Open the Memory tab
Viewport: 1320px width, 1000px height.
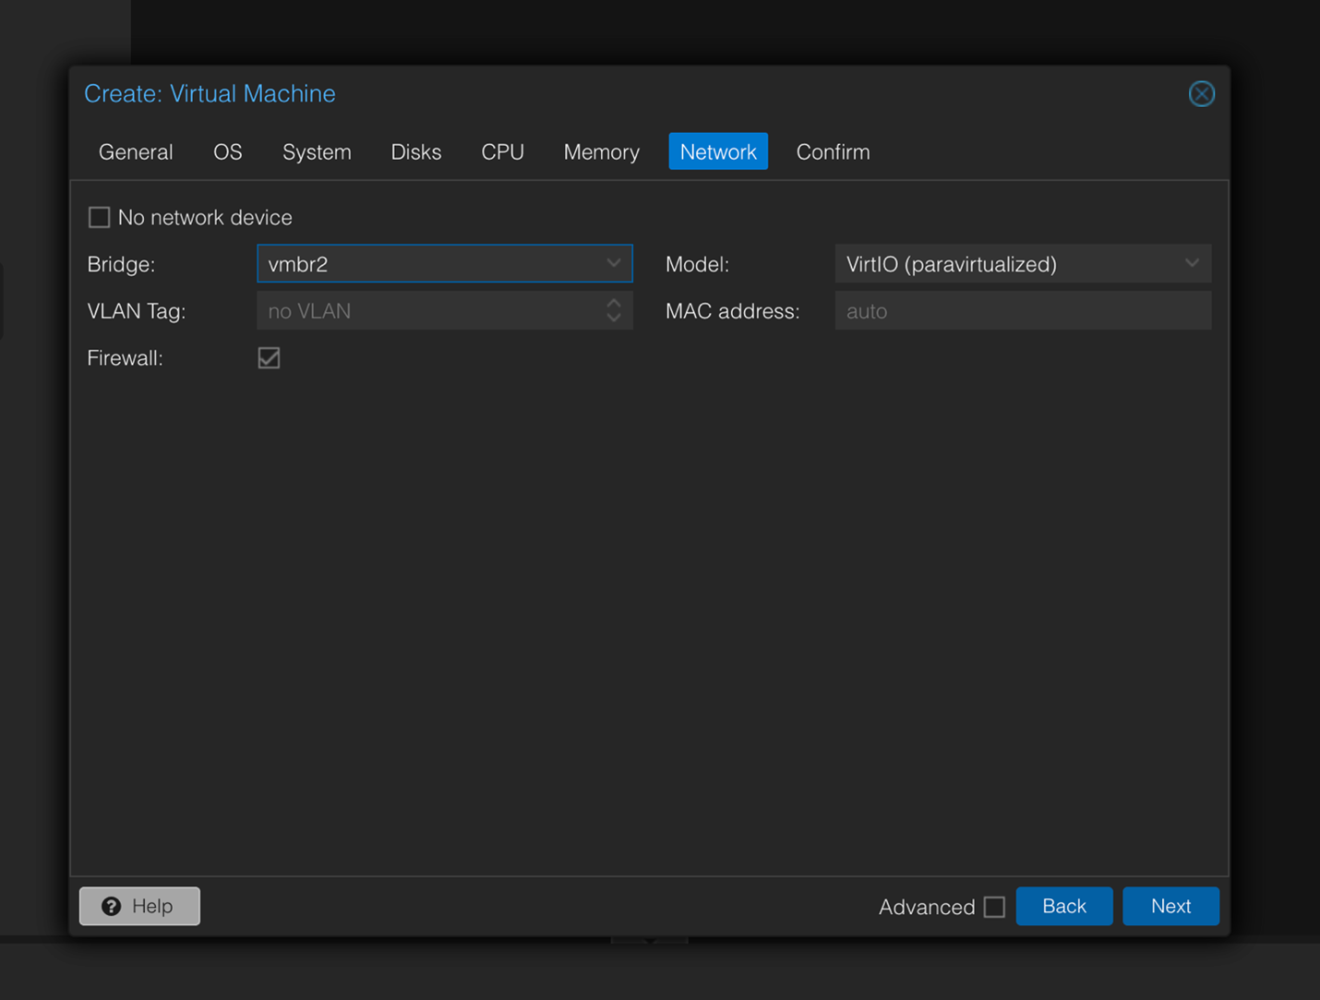[x=601, y=152]
